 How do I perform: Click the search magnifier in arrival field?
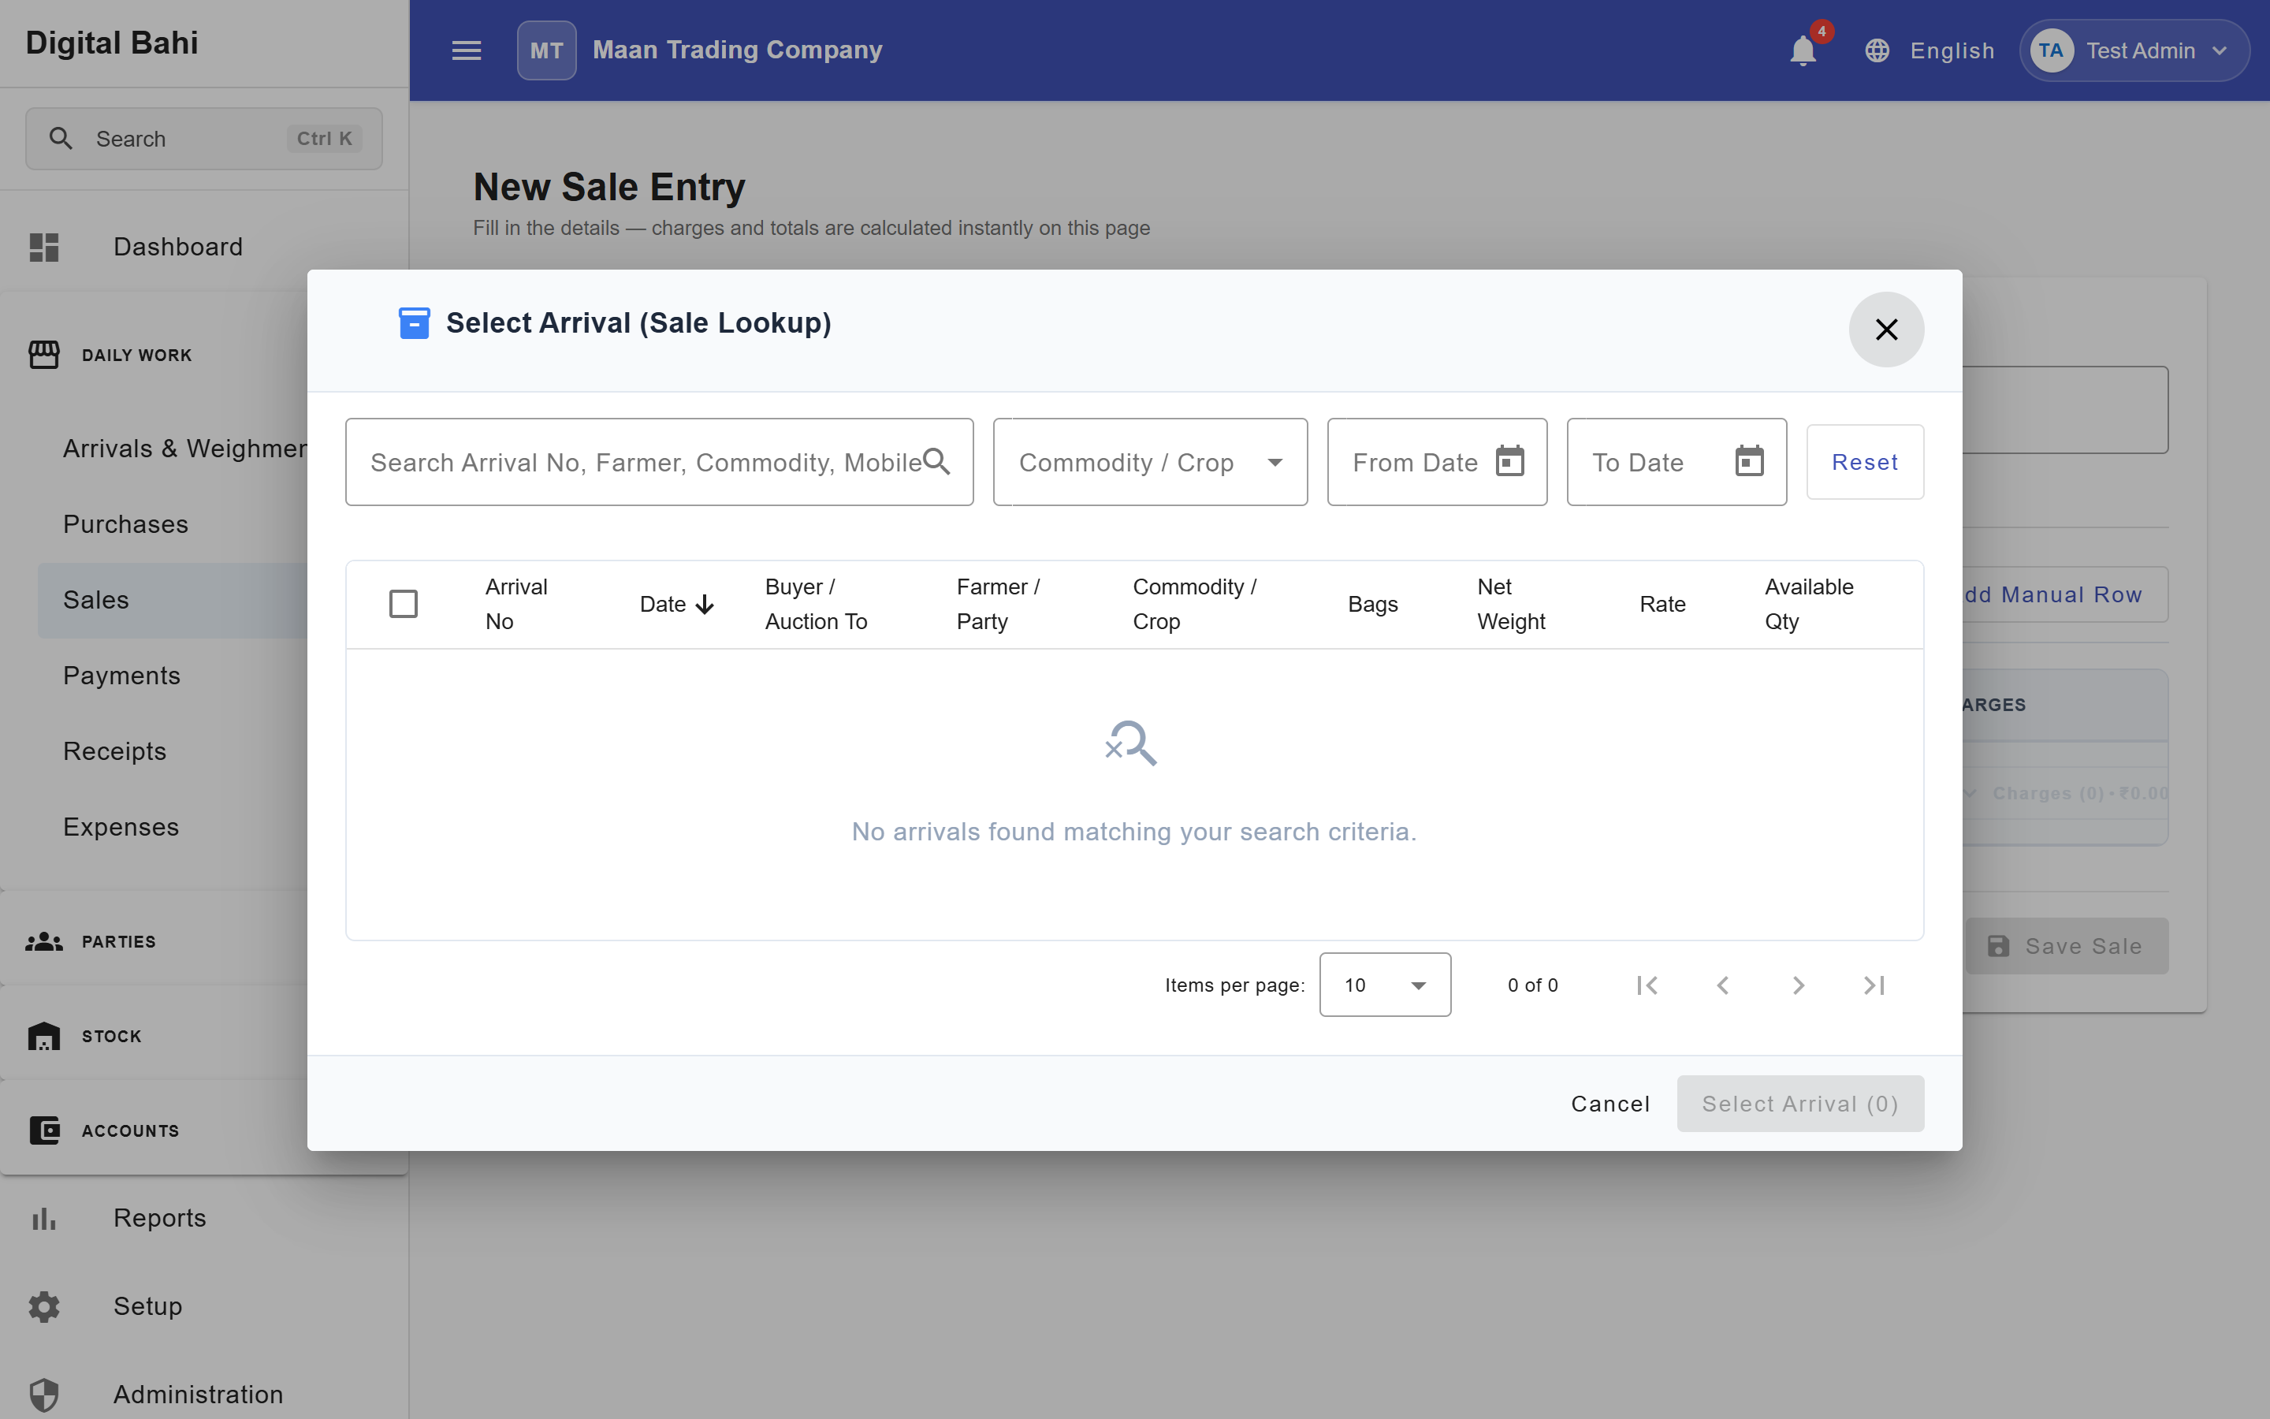tap(936, 462)
